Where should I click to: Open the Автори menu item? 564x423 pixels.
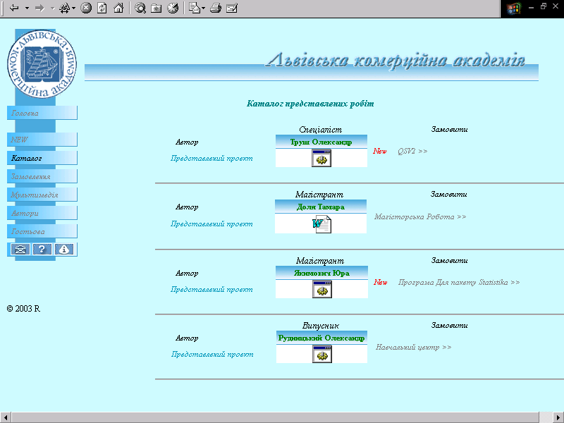point(42,213)
